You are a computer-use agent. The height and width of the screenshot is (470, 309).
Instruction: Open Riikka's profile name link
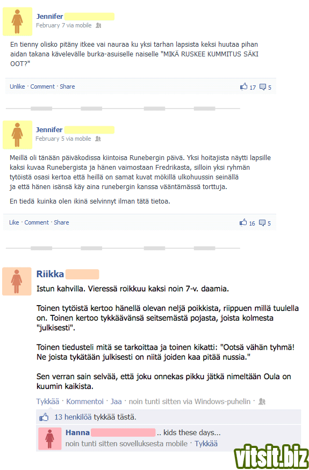[x=50, y=274]
